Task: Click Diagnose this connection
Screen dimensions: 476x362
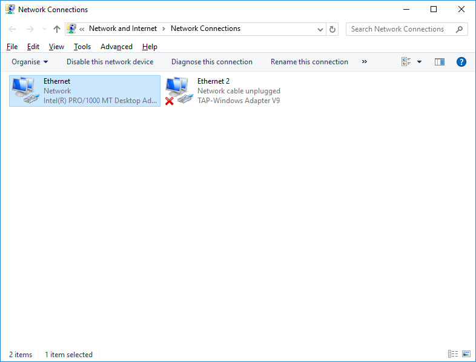Action: pos(212,62)
